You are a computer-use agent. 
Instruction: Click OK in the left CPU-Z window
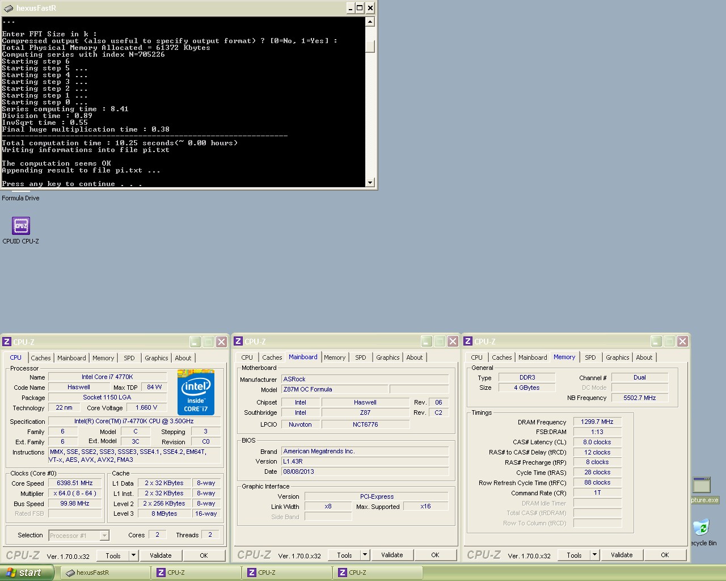tap(204, 555)
